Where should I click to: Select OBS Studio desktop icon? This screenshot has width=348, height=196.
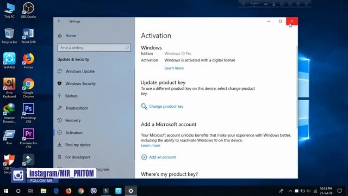tap(28, 11)
